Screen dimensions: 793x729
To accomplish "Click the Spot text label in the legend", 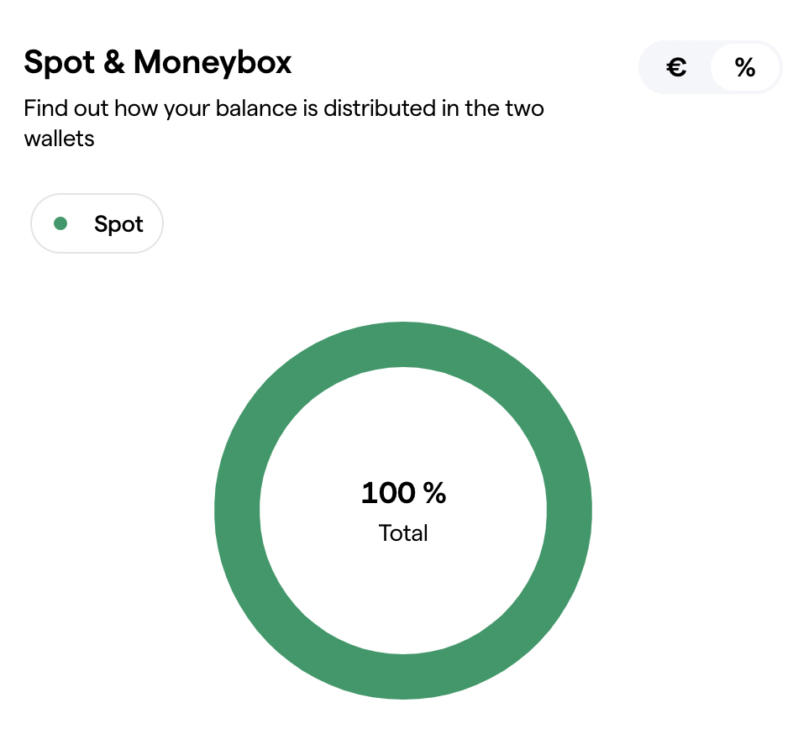I will point(118,224).
